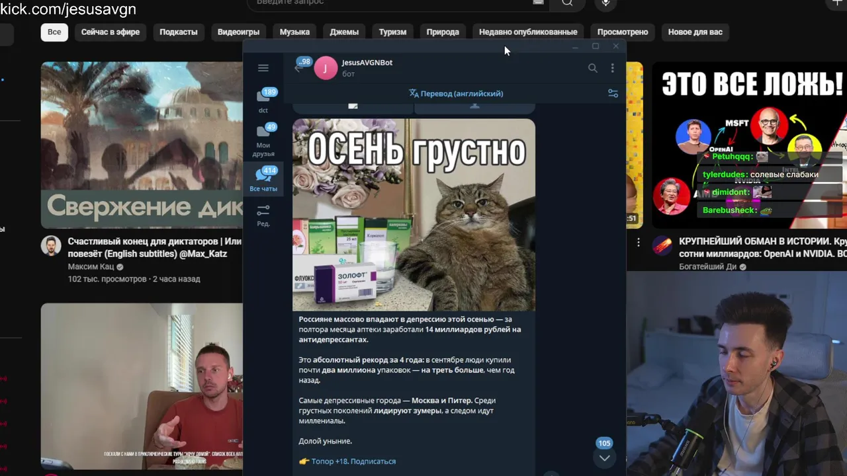Click the 102 тыс. просмотров view count

(107, 279)
